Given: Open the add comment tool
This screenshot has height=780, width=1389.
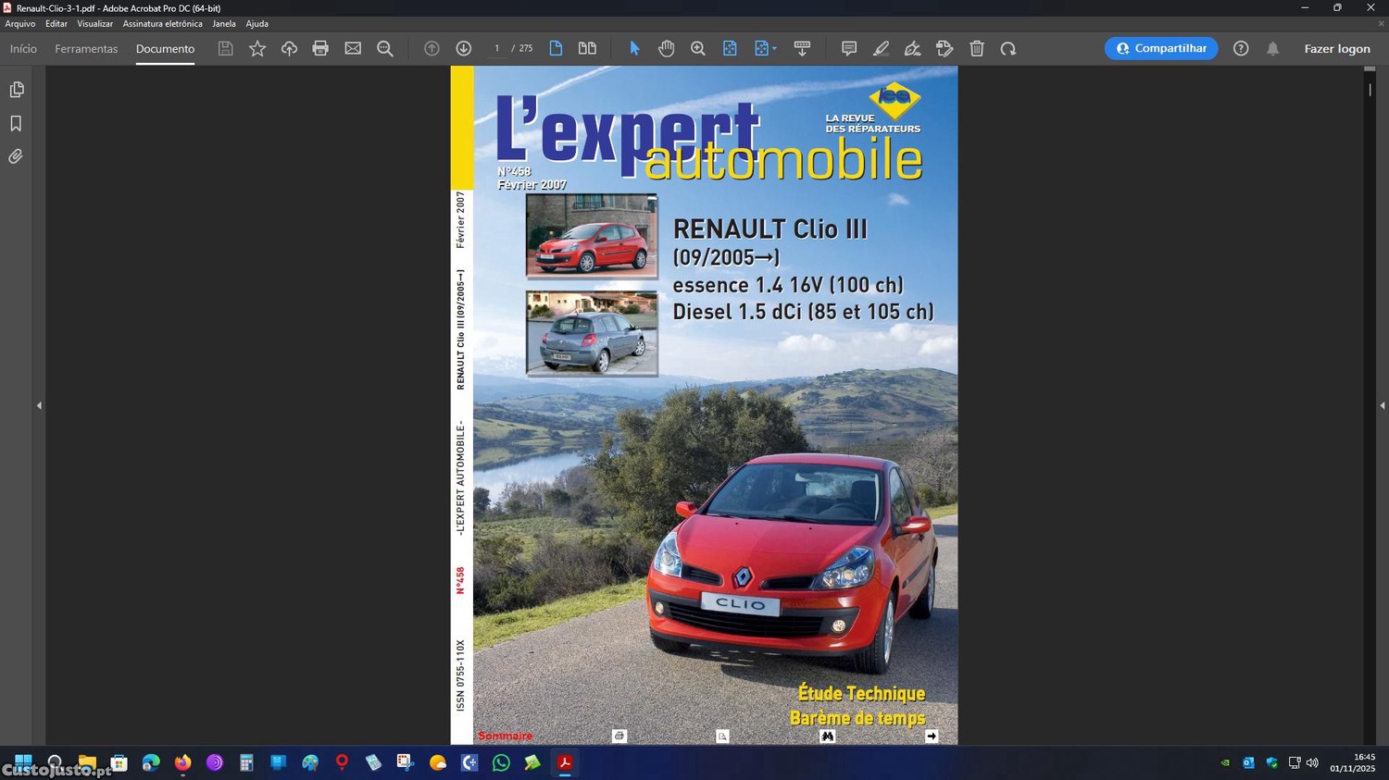Looking at the screenshot, I should pyautogui.click(x=848, y=49).
